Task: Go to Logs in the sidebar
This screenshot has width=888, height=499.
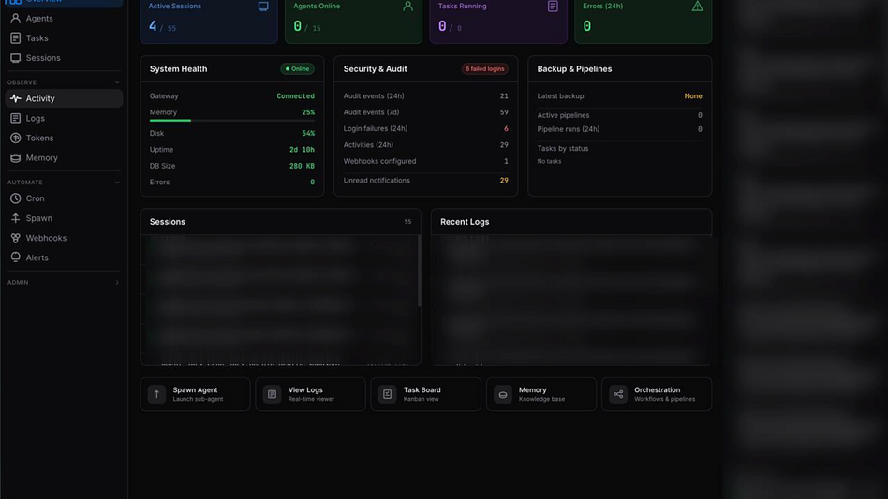Action: 64,118
